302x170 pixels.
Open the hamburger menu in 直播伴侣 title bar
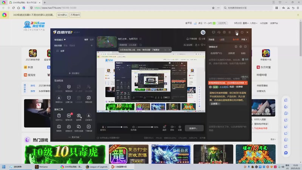[230, 32]
